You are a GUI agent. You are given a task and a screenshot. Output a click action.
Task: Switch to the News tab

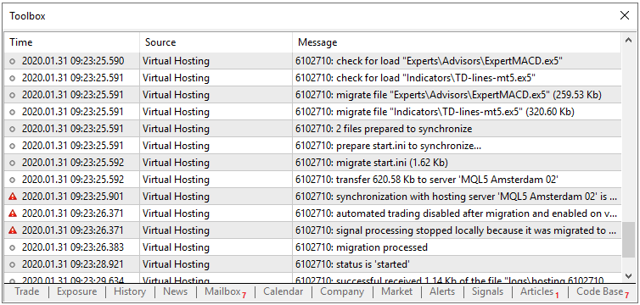(175, 291)
